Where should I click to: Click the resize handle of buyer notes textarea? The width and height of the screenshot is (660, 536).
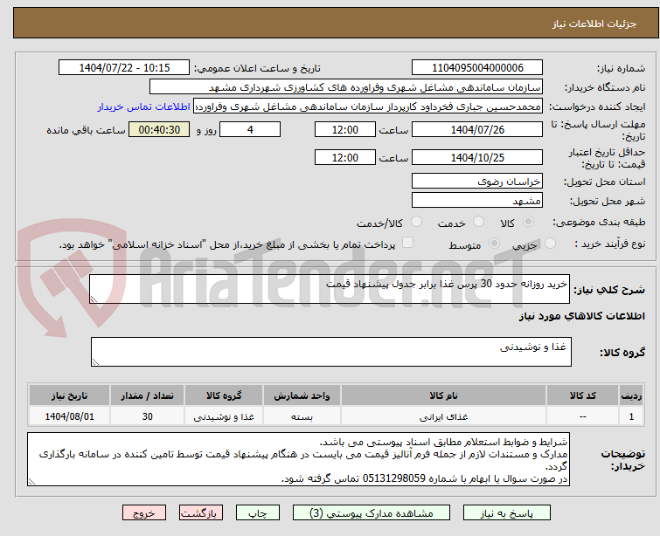pos(31,482)
